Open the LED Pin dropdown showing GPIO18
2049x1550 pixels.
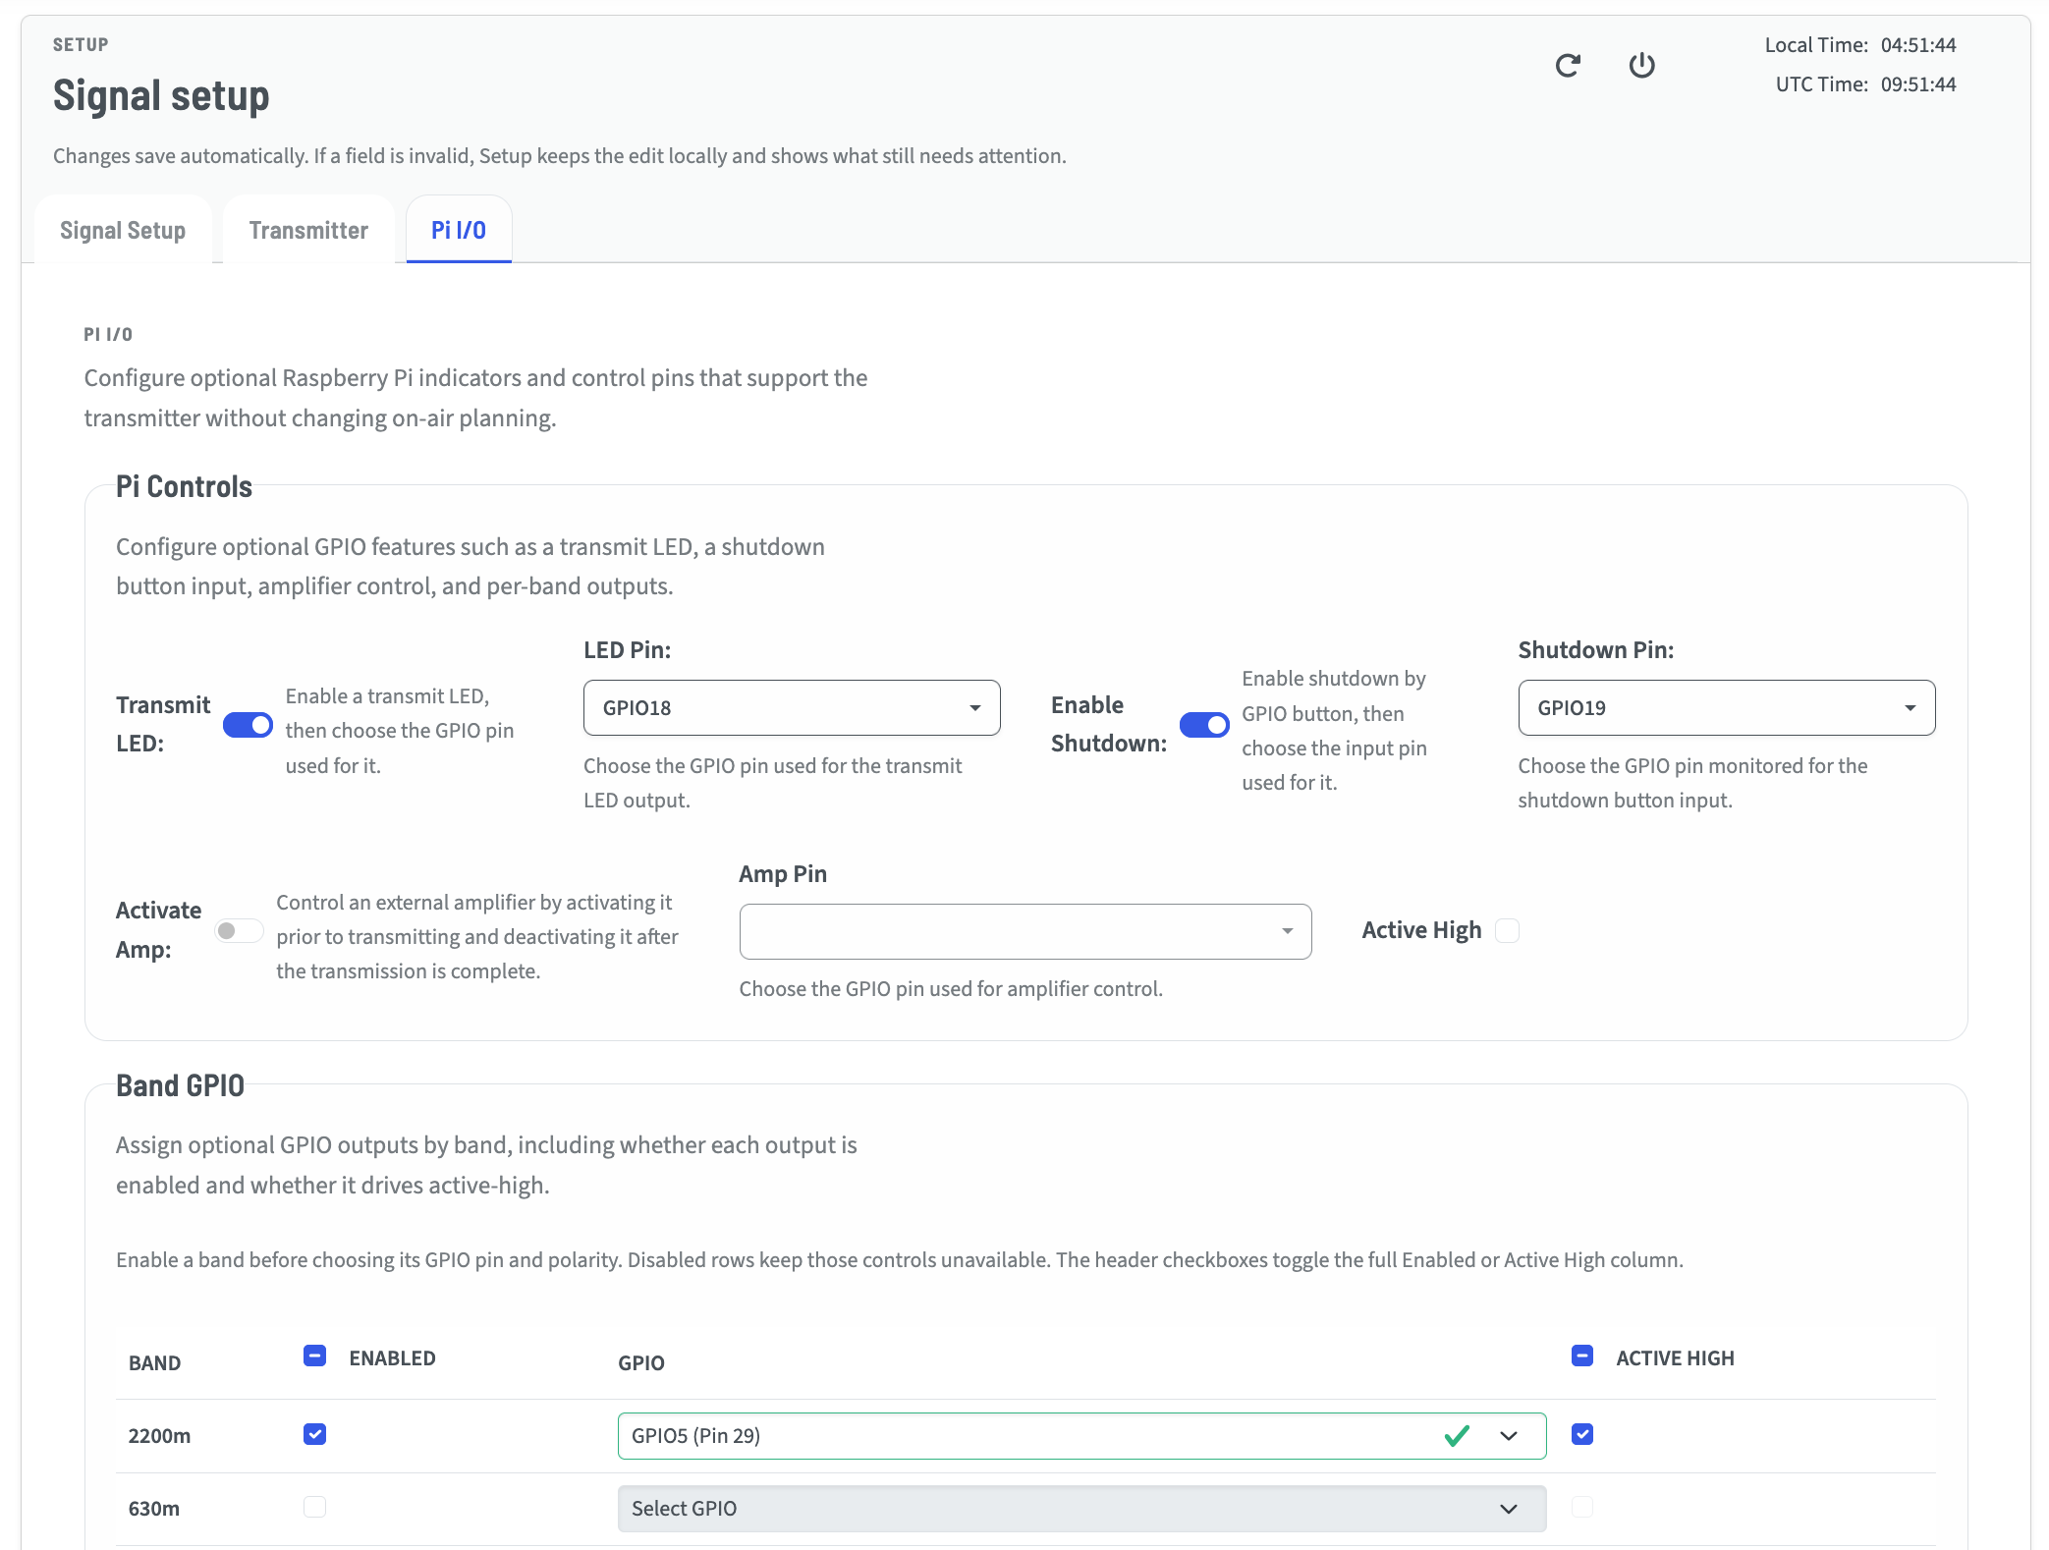click(x=792, y=707)
